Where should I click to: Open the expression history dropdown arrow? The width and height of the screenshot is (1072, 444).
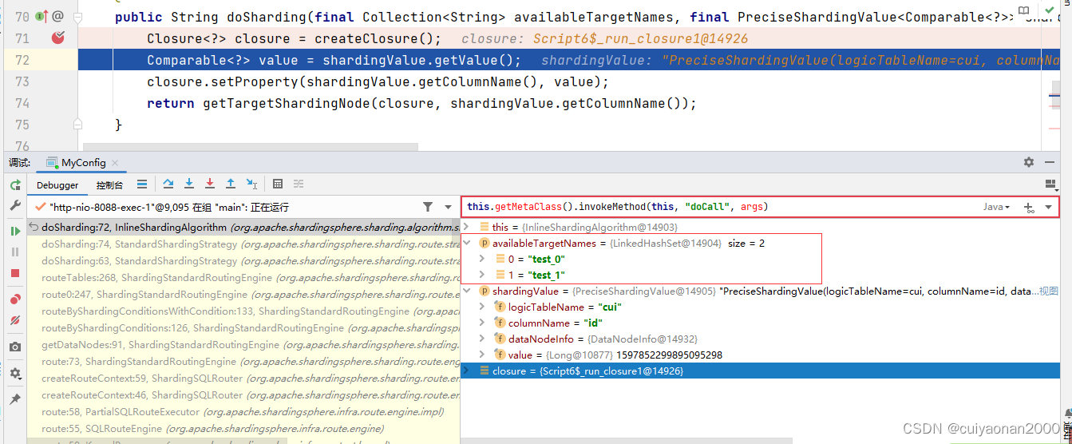point(1048,207)
